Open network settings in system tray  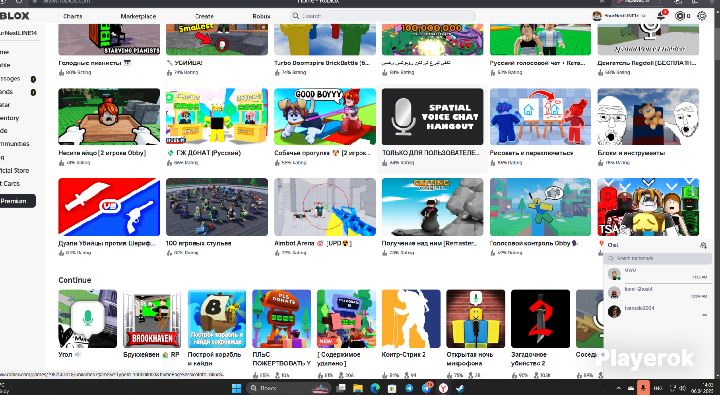[x=672, y=388]
